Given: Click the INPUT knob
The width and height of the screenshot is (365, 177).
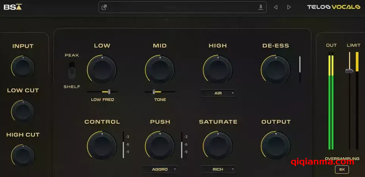Looking at the screenshot, I should coord(23,68).
